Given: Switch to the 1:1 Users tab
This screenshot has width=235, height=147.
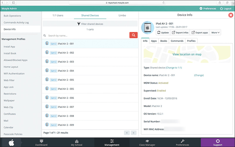Looking at the screenshot, I should [x=58, y=15].
